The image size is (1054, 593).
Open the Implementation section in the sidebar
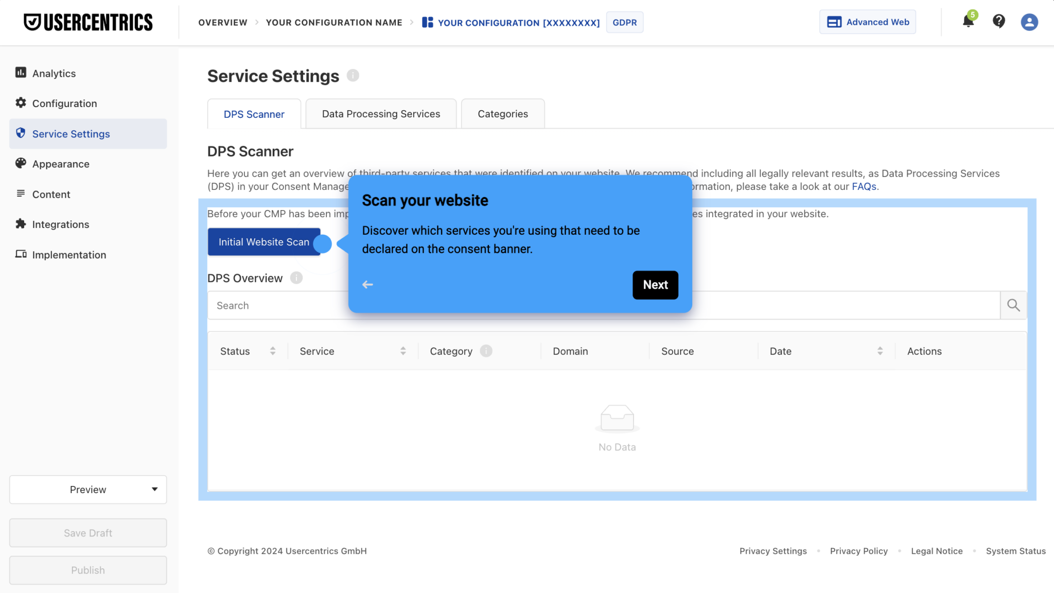point(21,254)
